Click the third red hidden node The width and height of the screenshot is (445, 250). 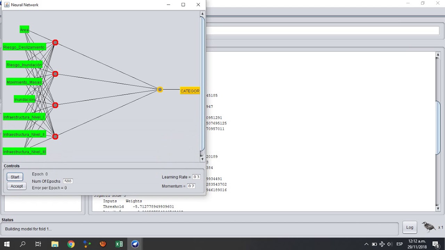pyautogui.click(x=55, y=105)
